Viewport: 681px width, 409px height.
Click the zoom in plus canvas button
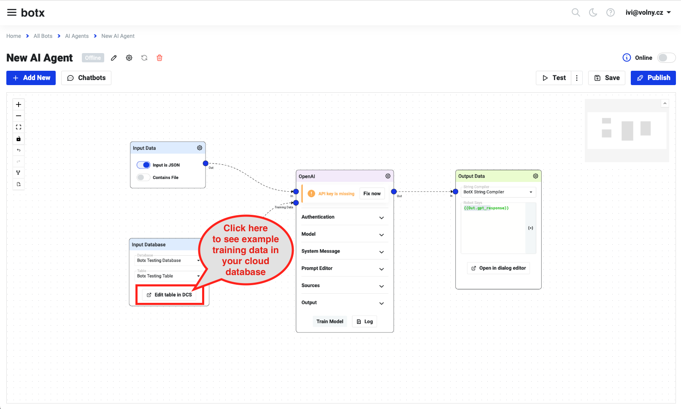[19, 104]
